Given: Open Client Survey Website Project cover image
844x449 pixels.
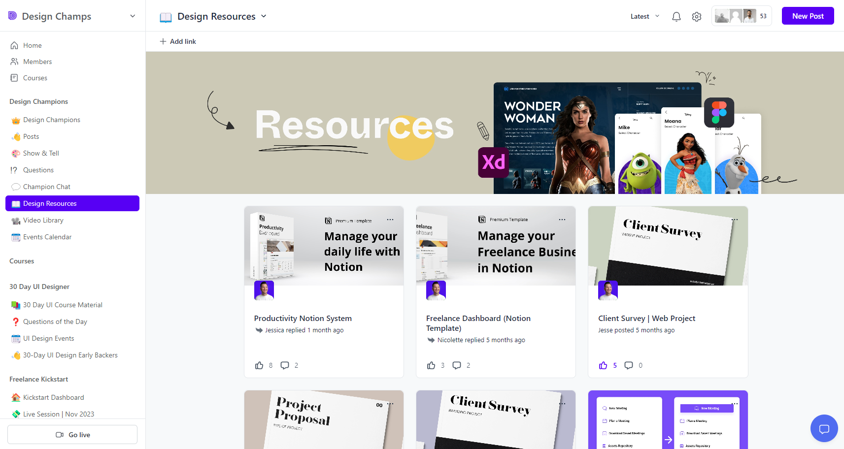Looking at the screenshot, I should [x=668, y=246].
